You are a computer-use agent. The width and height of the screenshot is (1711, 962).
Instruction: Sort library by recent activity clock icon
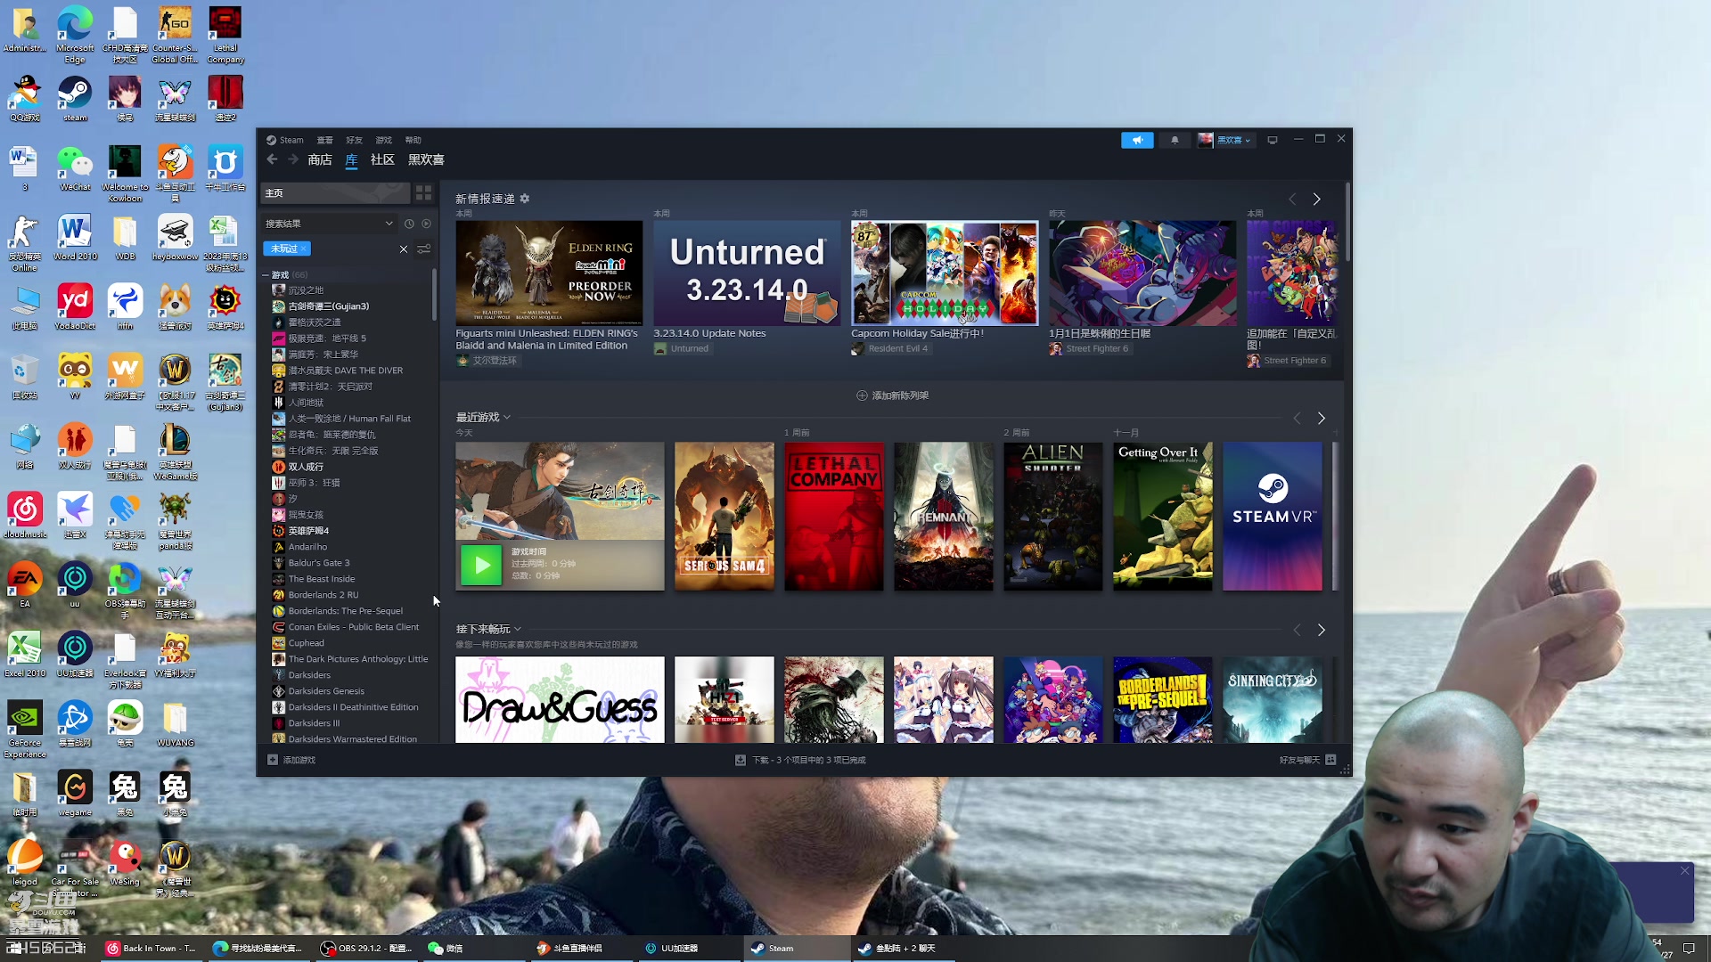click(x=409, y=224)
